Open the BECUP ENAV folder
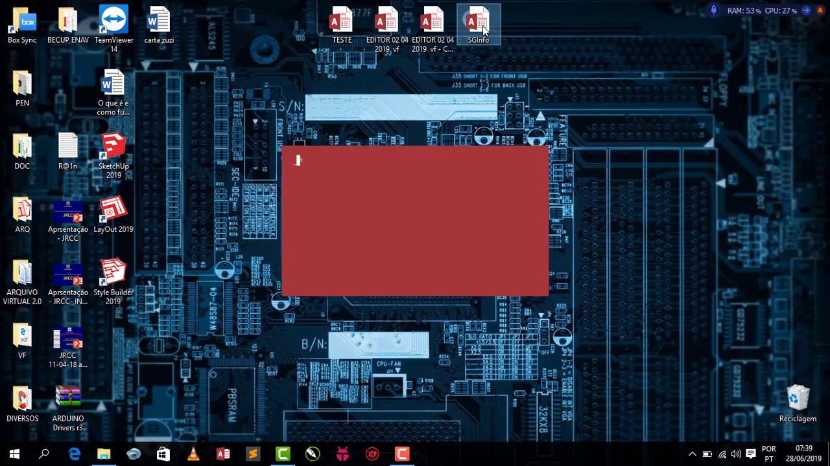Screen dimensions: 830x466 [67, 25]
